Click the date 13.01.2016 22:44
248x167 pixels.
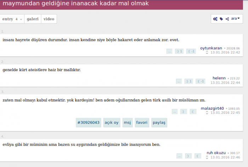pos(225,83)
